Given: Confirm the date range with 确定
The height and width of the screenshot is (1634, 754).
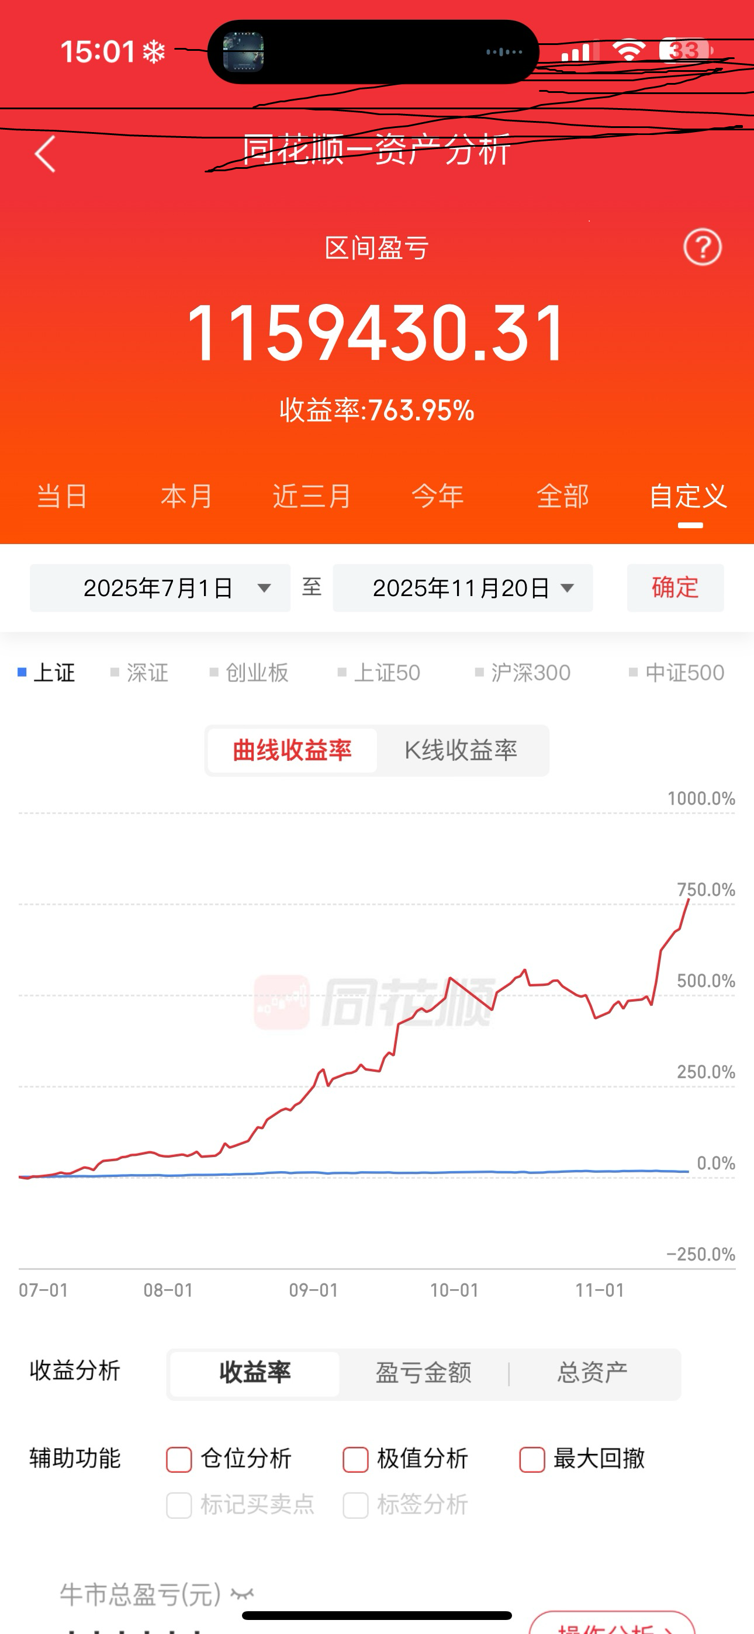Looking at the screenshot, I should (675, 588).
